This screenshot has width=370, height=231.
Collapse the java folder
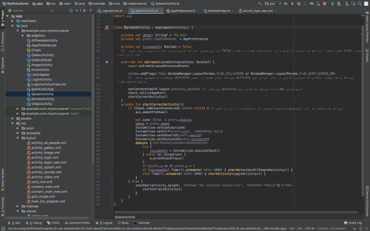pos(13,26)
